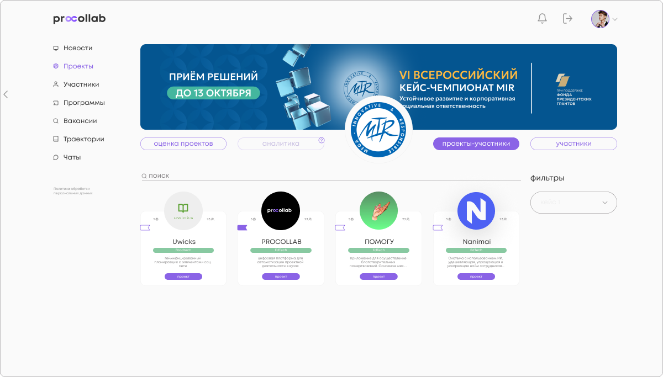Toggle bookmark flag on Nanimai card
The width and height of the screenshot is (663, 377).
coord(438,227)
